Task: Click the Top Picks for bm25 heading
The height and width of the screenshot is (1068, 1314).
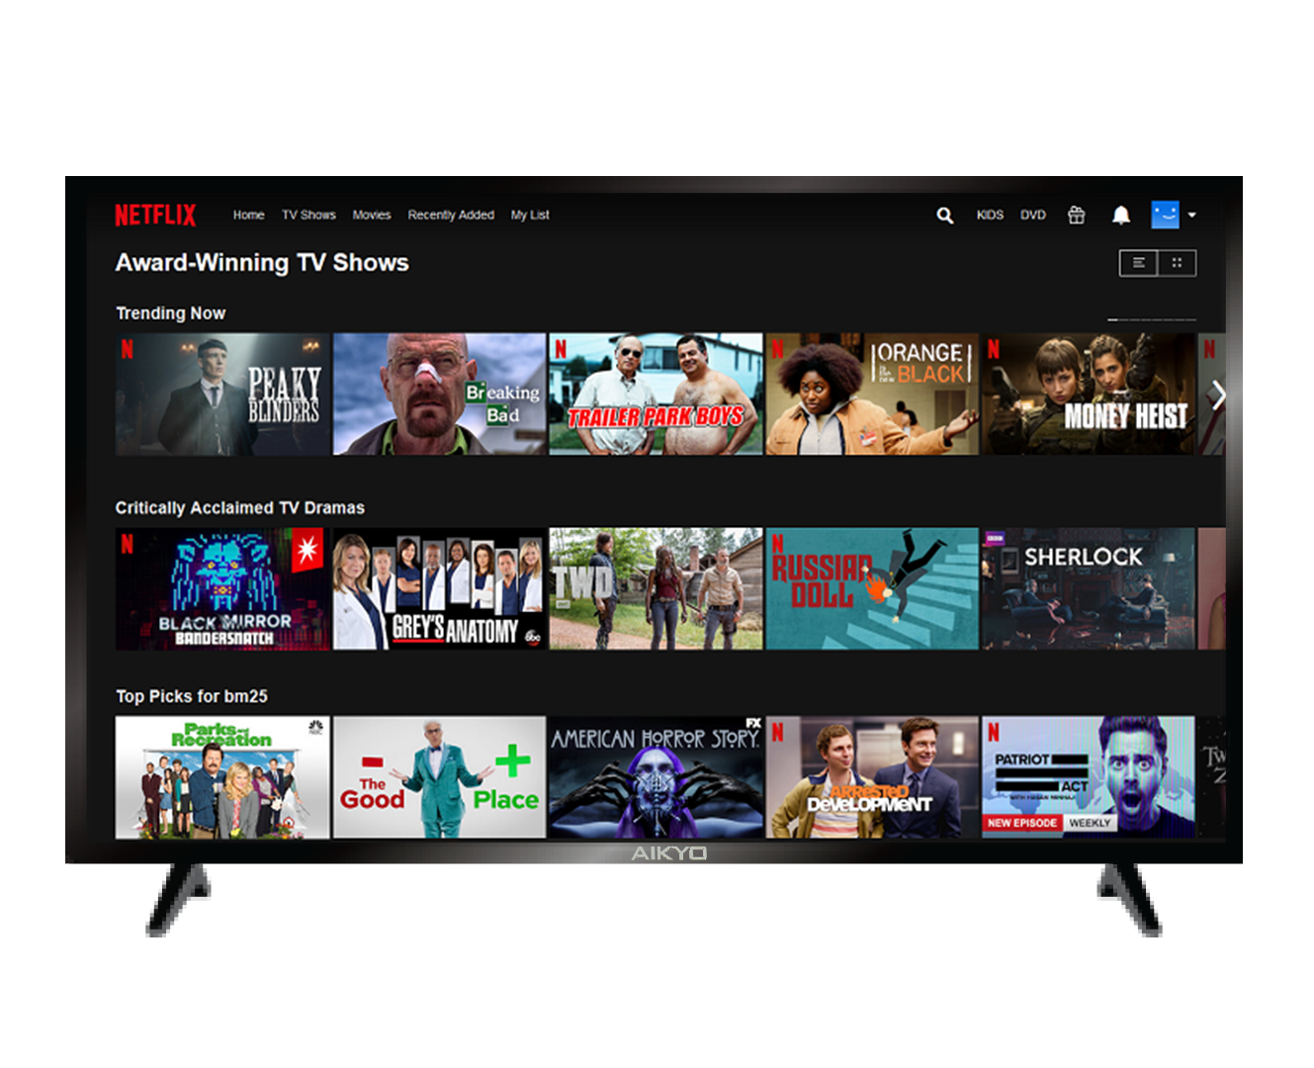Action: (192, 696)
